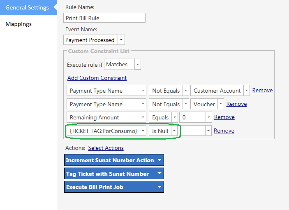Viewport: 289px width, 210px height.
Task: Remove the Voucher constraint
Action: coord(236,104)
